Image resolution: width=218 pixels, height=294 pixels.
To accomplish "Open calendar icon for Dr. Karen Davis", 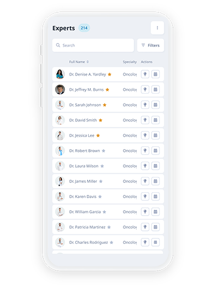I will pyautogui.click(x=155, y=197).
